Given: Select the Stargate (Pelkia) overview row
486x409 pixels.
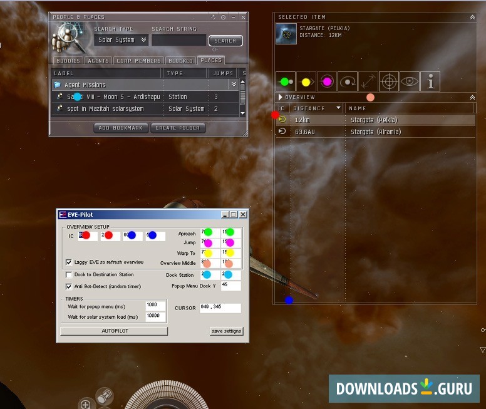Looking at the screenshot, I should click(376, 120).
